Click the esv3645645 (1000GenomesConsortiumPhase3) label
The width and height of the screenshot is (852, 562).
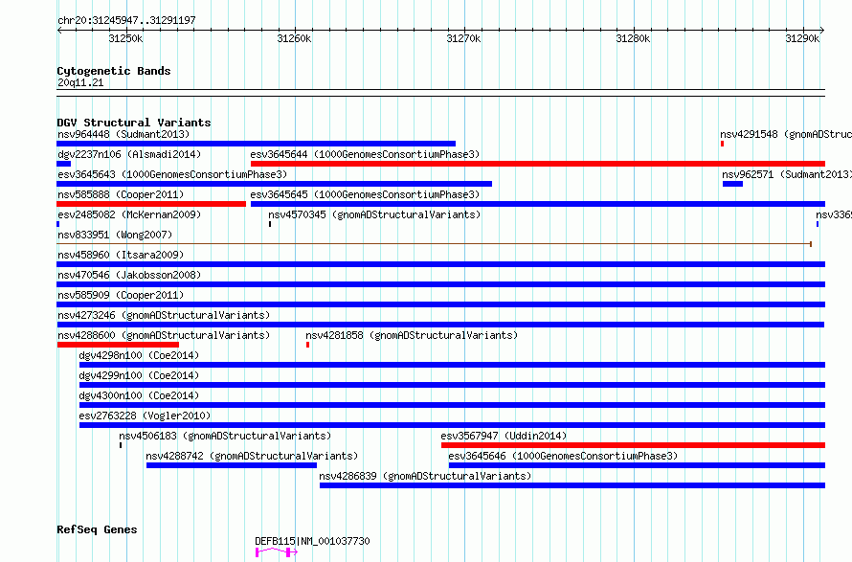tap(365, 194)
